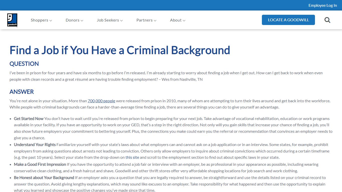Viewport: 342px width, 192px height.
Task: Click the ANSWER heading
Action: (x=22, y=92)
